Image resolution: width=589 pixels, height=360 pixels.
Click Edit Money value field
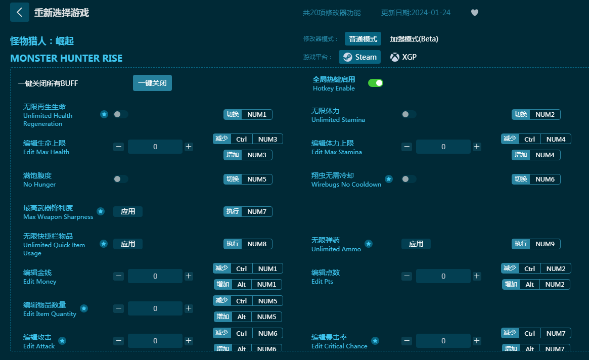(x=155, y=276)
